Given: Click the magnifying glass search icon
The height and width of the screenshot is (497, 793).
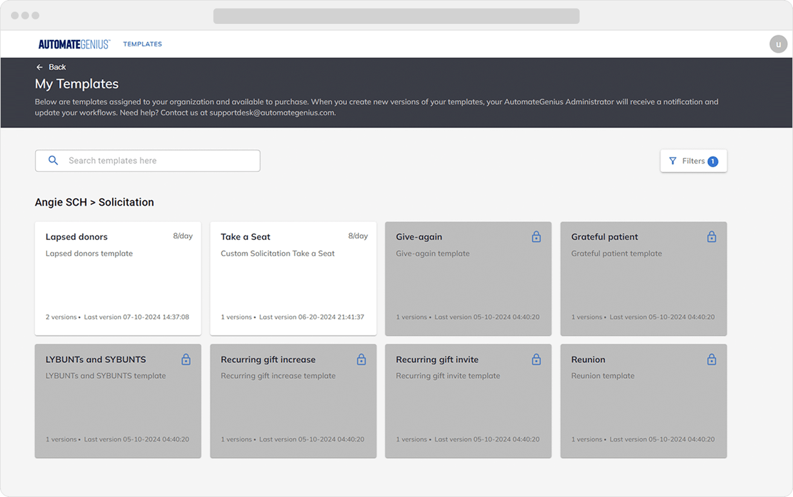Looking at the screenshot, I should [x=54, y=161].
